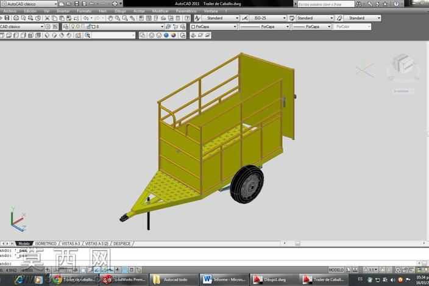
Task: Open the Chrome window in the taskbar
Action: point(74,280)
